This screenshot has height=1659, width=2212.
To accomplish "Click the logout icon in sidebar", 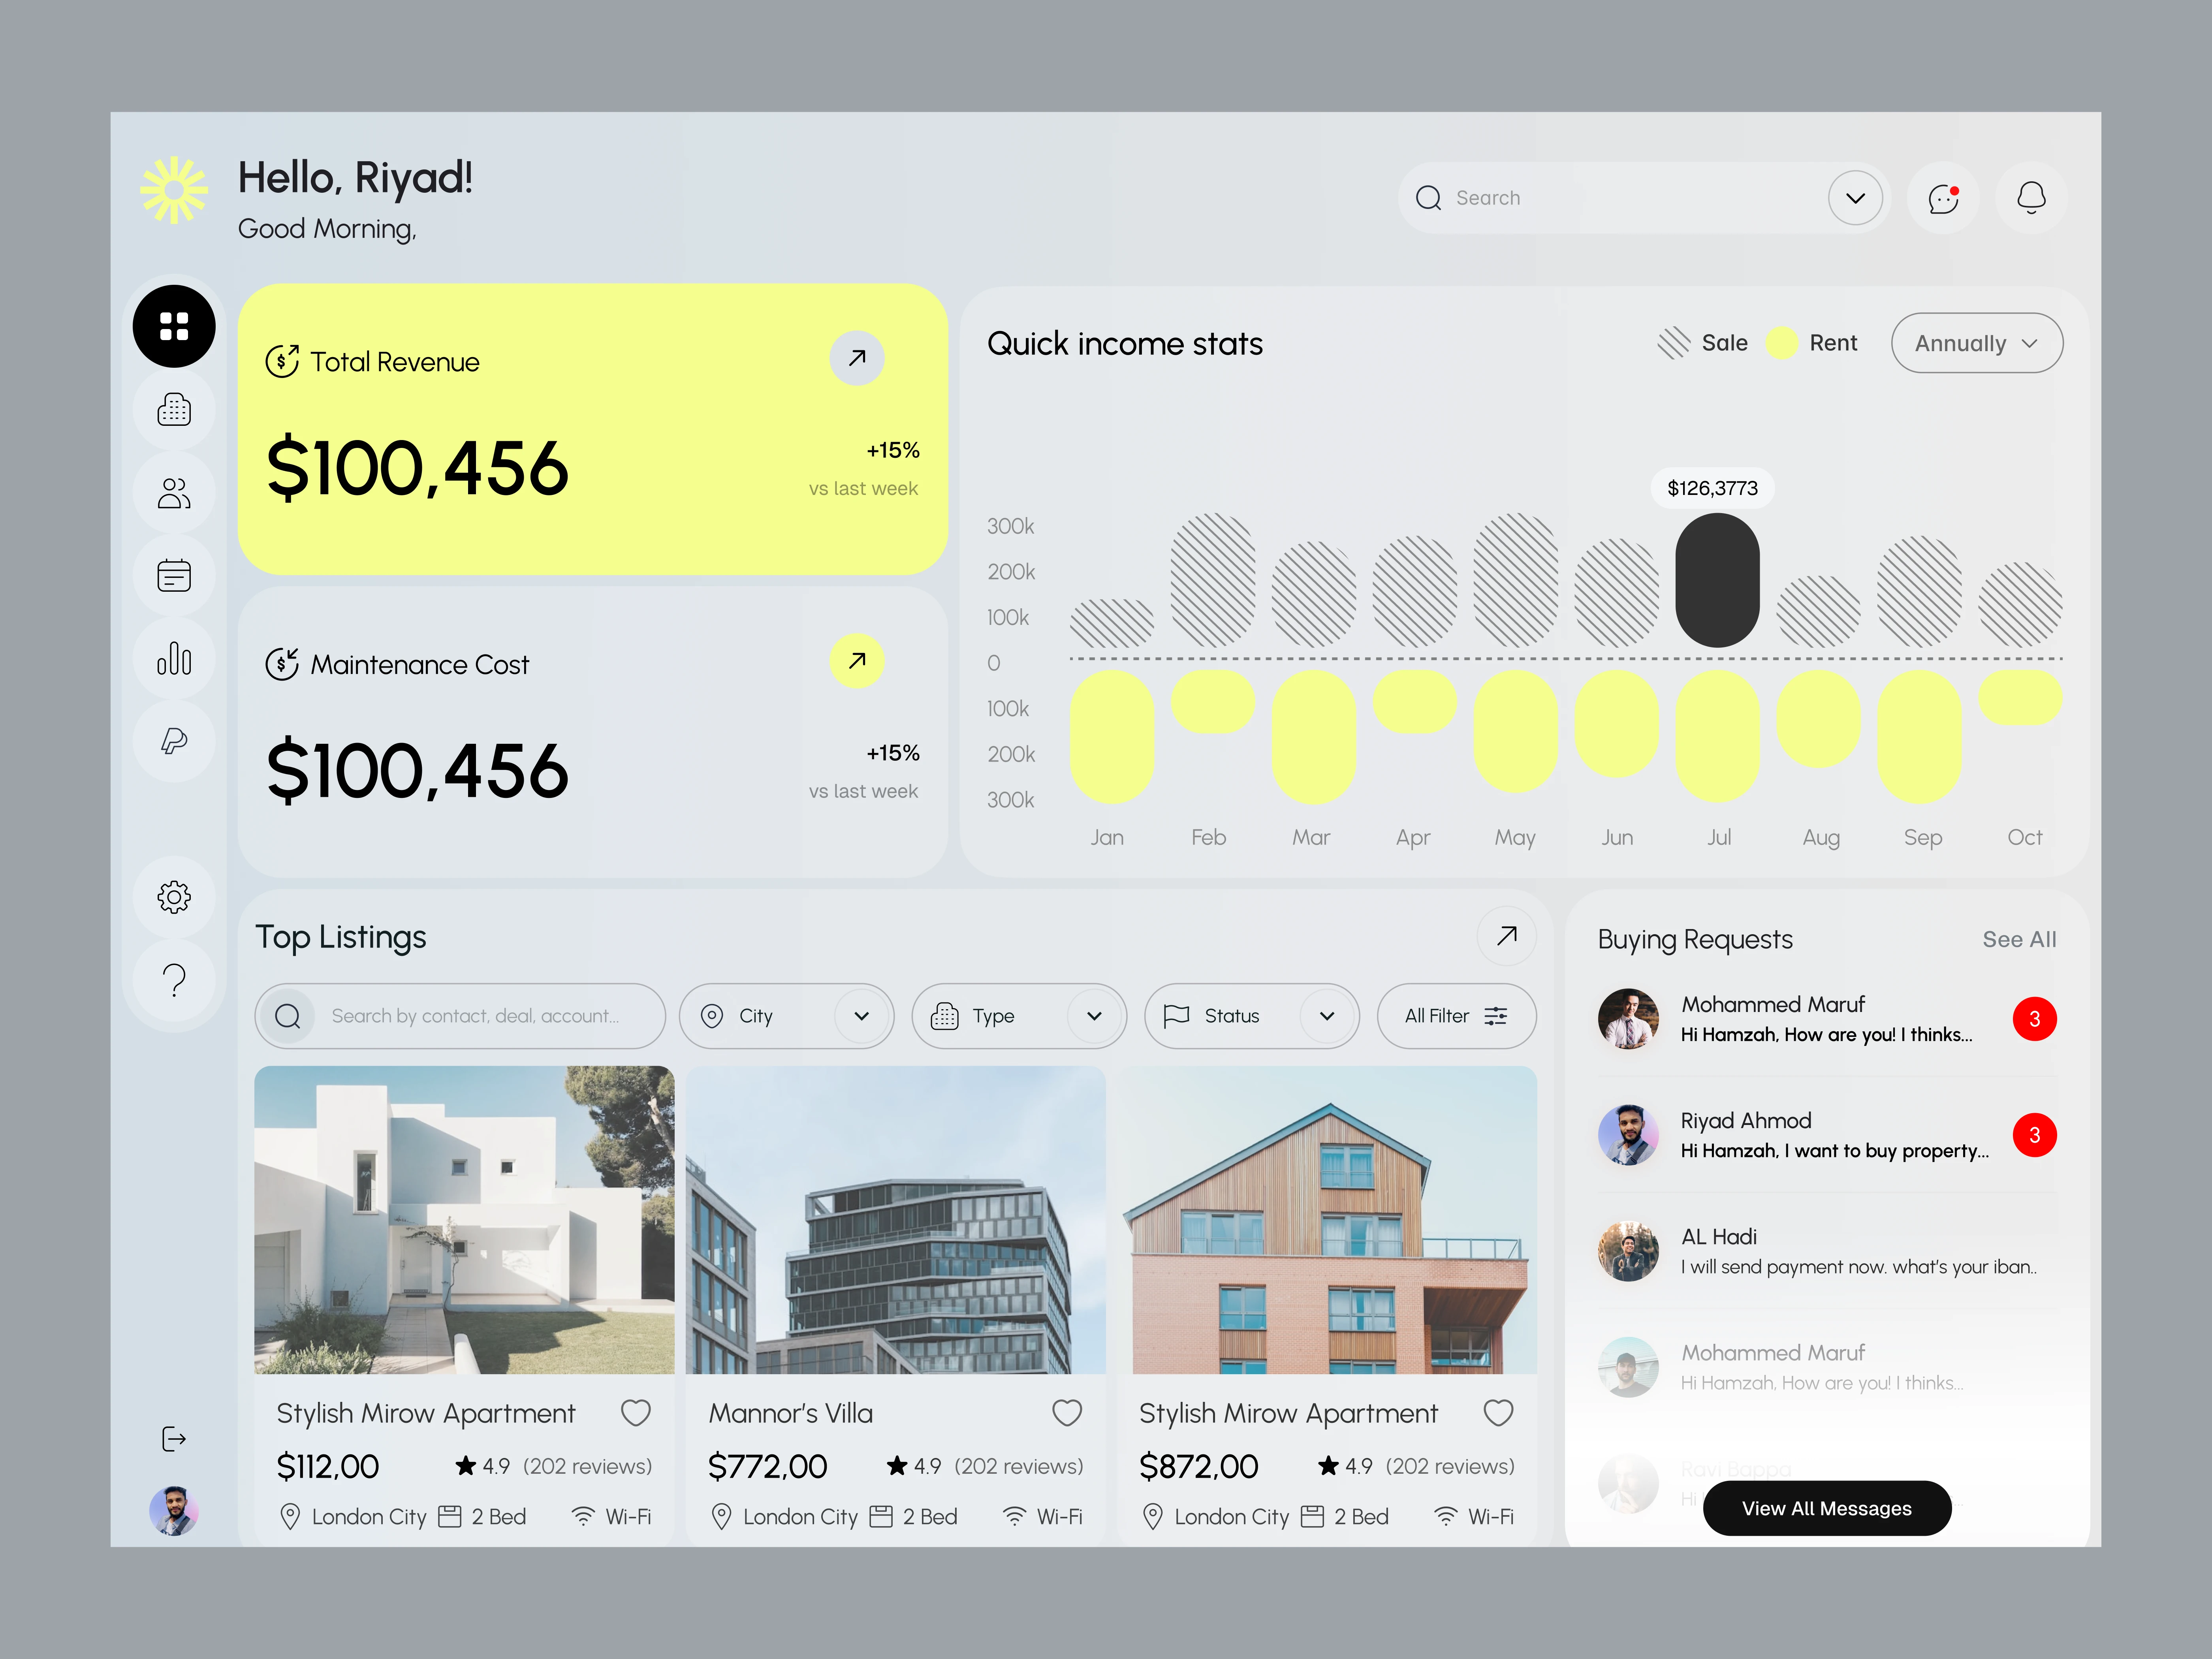I will pos(174,1439).
